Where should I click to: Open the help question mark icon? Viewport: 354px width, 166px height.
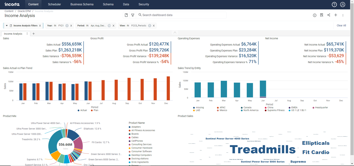pyautogui.click(x=334, y=4)
